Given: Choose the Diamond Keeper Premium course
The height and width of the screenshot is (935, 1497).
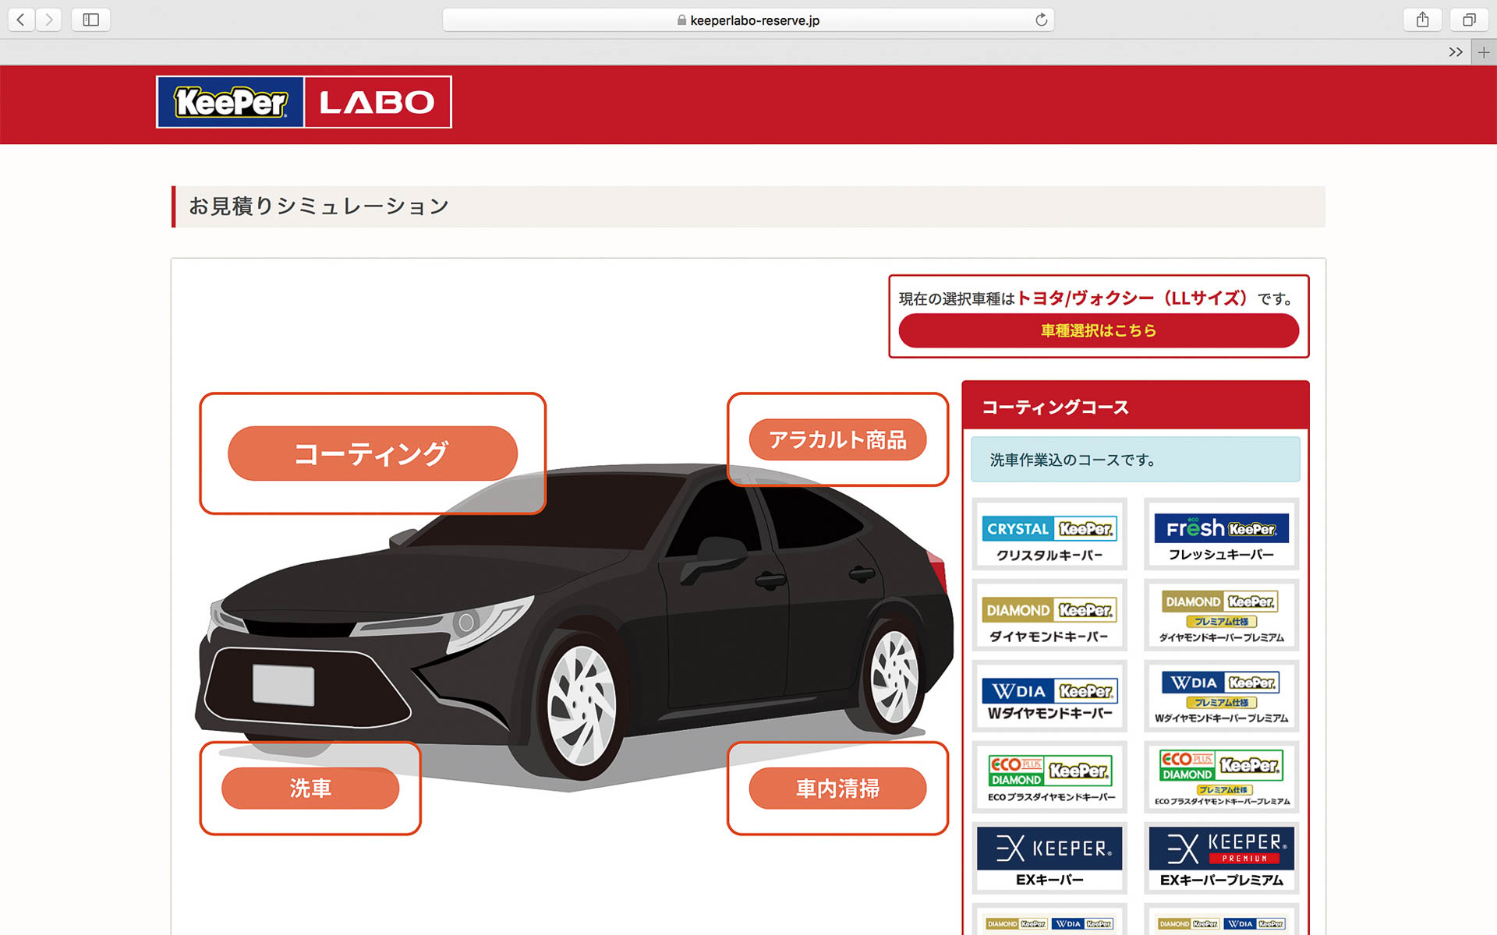Looking at the screenshot, I should pos(1221,616).
